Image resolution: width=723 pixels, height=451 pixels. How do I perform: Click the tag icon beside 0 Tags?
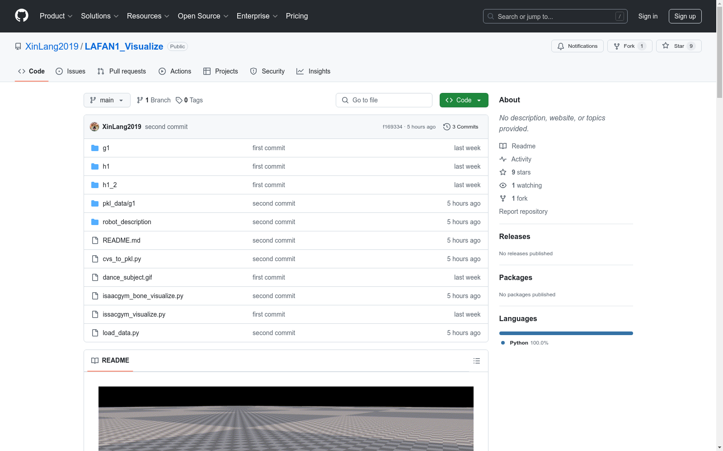(179, 100)
